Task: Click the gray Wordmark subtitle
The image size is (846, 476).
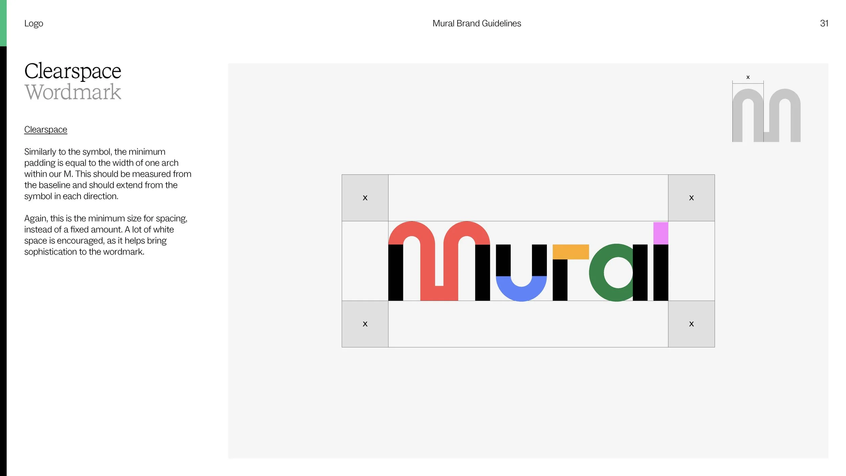Action: 72,92
